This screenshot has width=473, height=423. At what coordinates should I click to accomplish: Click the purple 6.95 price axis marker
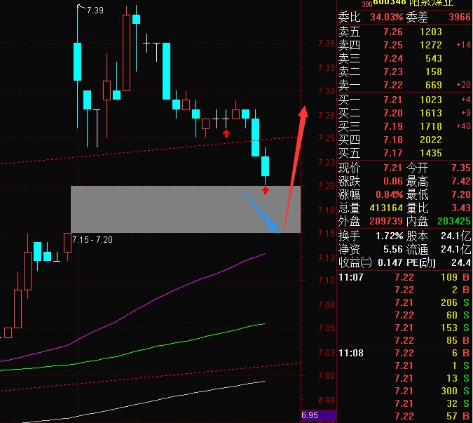319,415
